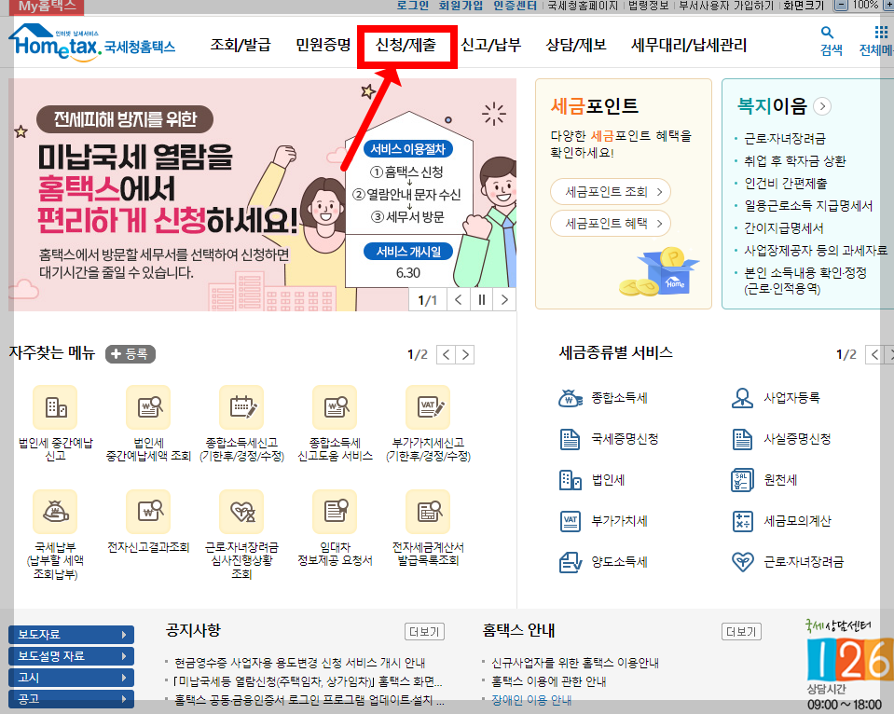Screen dimensions: 894x714
Task: Show next page of 자주찾는 메뉴
Action: point(465,355)
